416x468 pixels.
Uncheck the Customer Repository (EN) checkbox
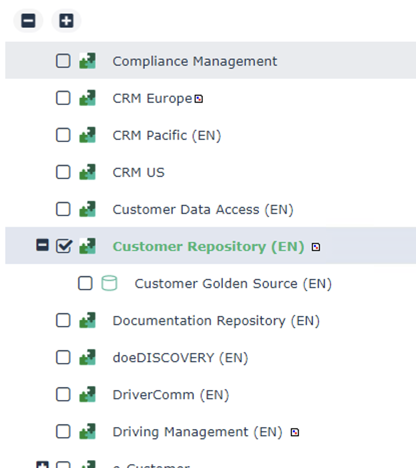[x=64, y=246]
